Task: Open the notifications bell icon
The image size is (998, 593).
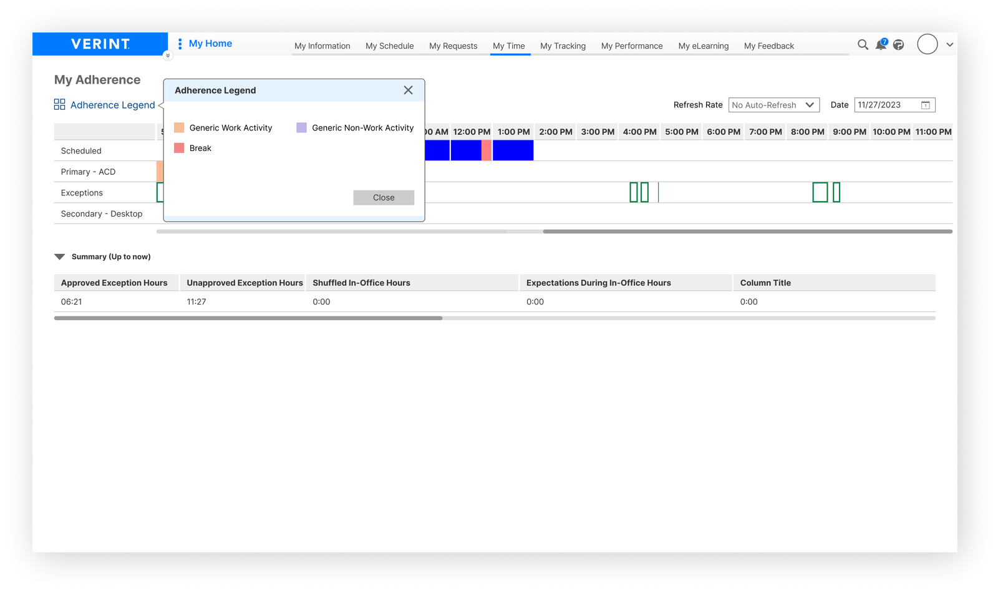Action: click(881, 45)
